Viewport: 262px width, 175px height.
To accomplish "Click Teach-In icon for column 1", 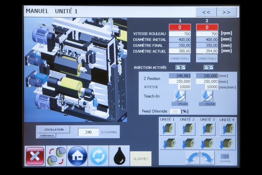I will tap(180, 96).
